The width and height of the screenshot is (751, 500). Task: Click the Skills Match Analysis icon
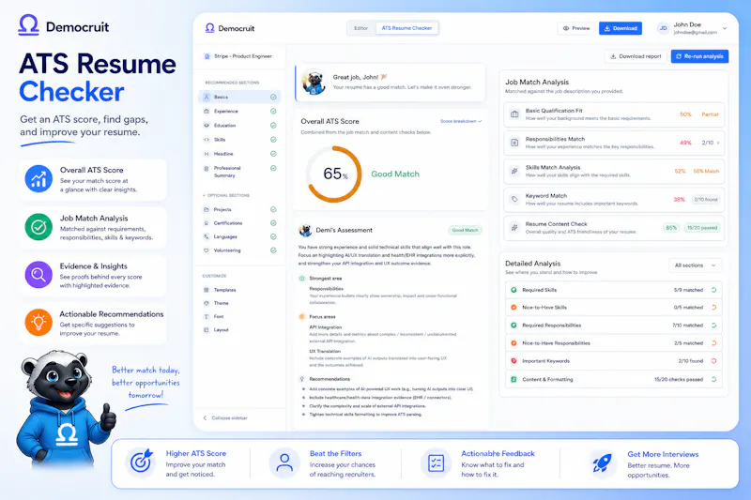click(x=514, y=171)
